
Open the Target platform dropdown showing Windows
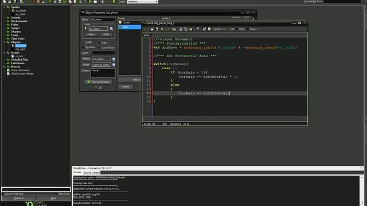click(x=142, y=1)
